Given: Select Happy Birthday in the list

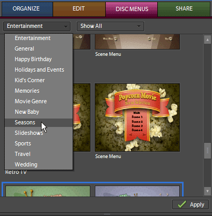Looking at the screenshot, I should (38, 59).
